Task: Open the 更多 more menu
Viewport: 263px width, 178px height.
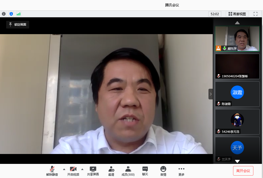Action: pyautogui.click(x=181, y=171)
